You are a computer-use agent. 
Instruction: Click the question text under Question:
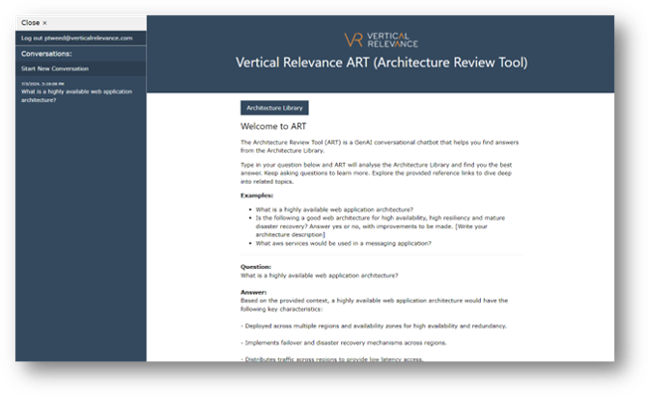pyautogui.click(x=319, y=275)
